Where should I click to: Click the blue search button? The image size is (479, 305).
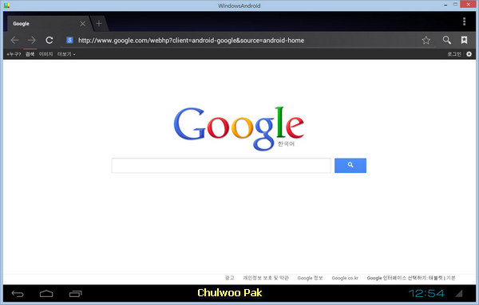pos(350,166)
